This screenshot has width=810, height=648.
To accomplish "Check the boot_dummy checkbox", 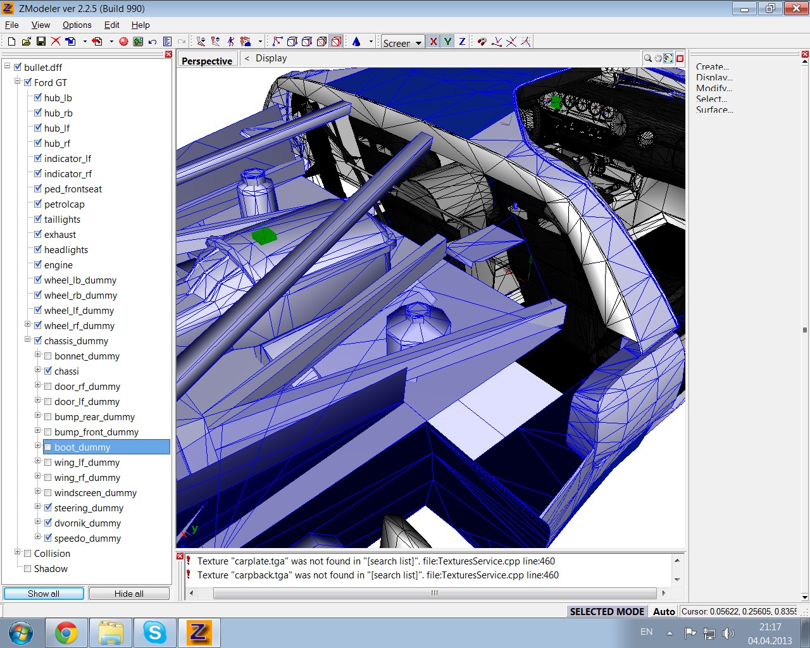I will [x=48, y=447].
